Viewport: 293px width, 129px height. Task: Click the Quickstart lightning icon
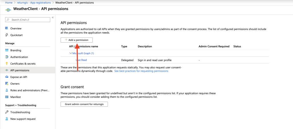pyautogui.click(x=7, y=35)
